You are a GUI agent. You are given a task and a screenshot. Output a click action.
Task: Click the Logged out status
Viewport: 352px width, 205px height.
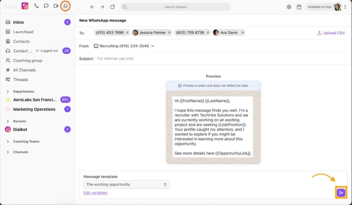pos(47,51)
